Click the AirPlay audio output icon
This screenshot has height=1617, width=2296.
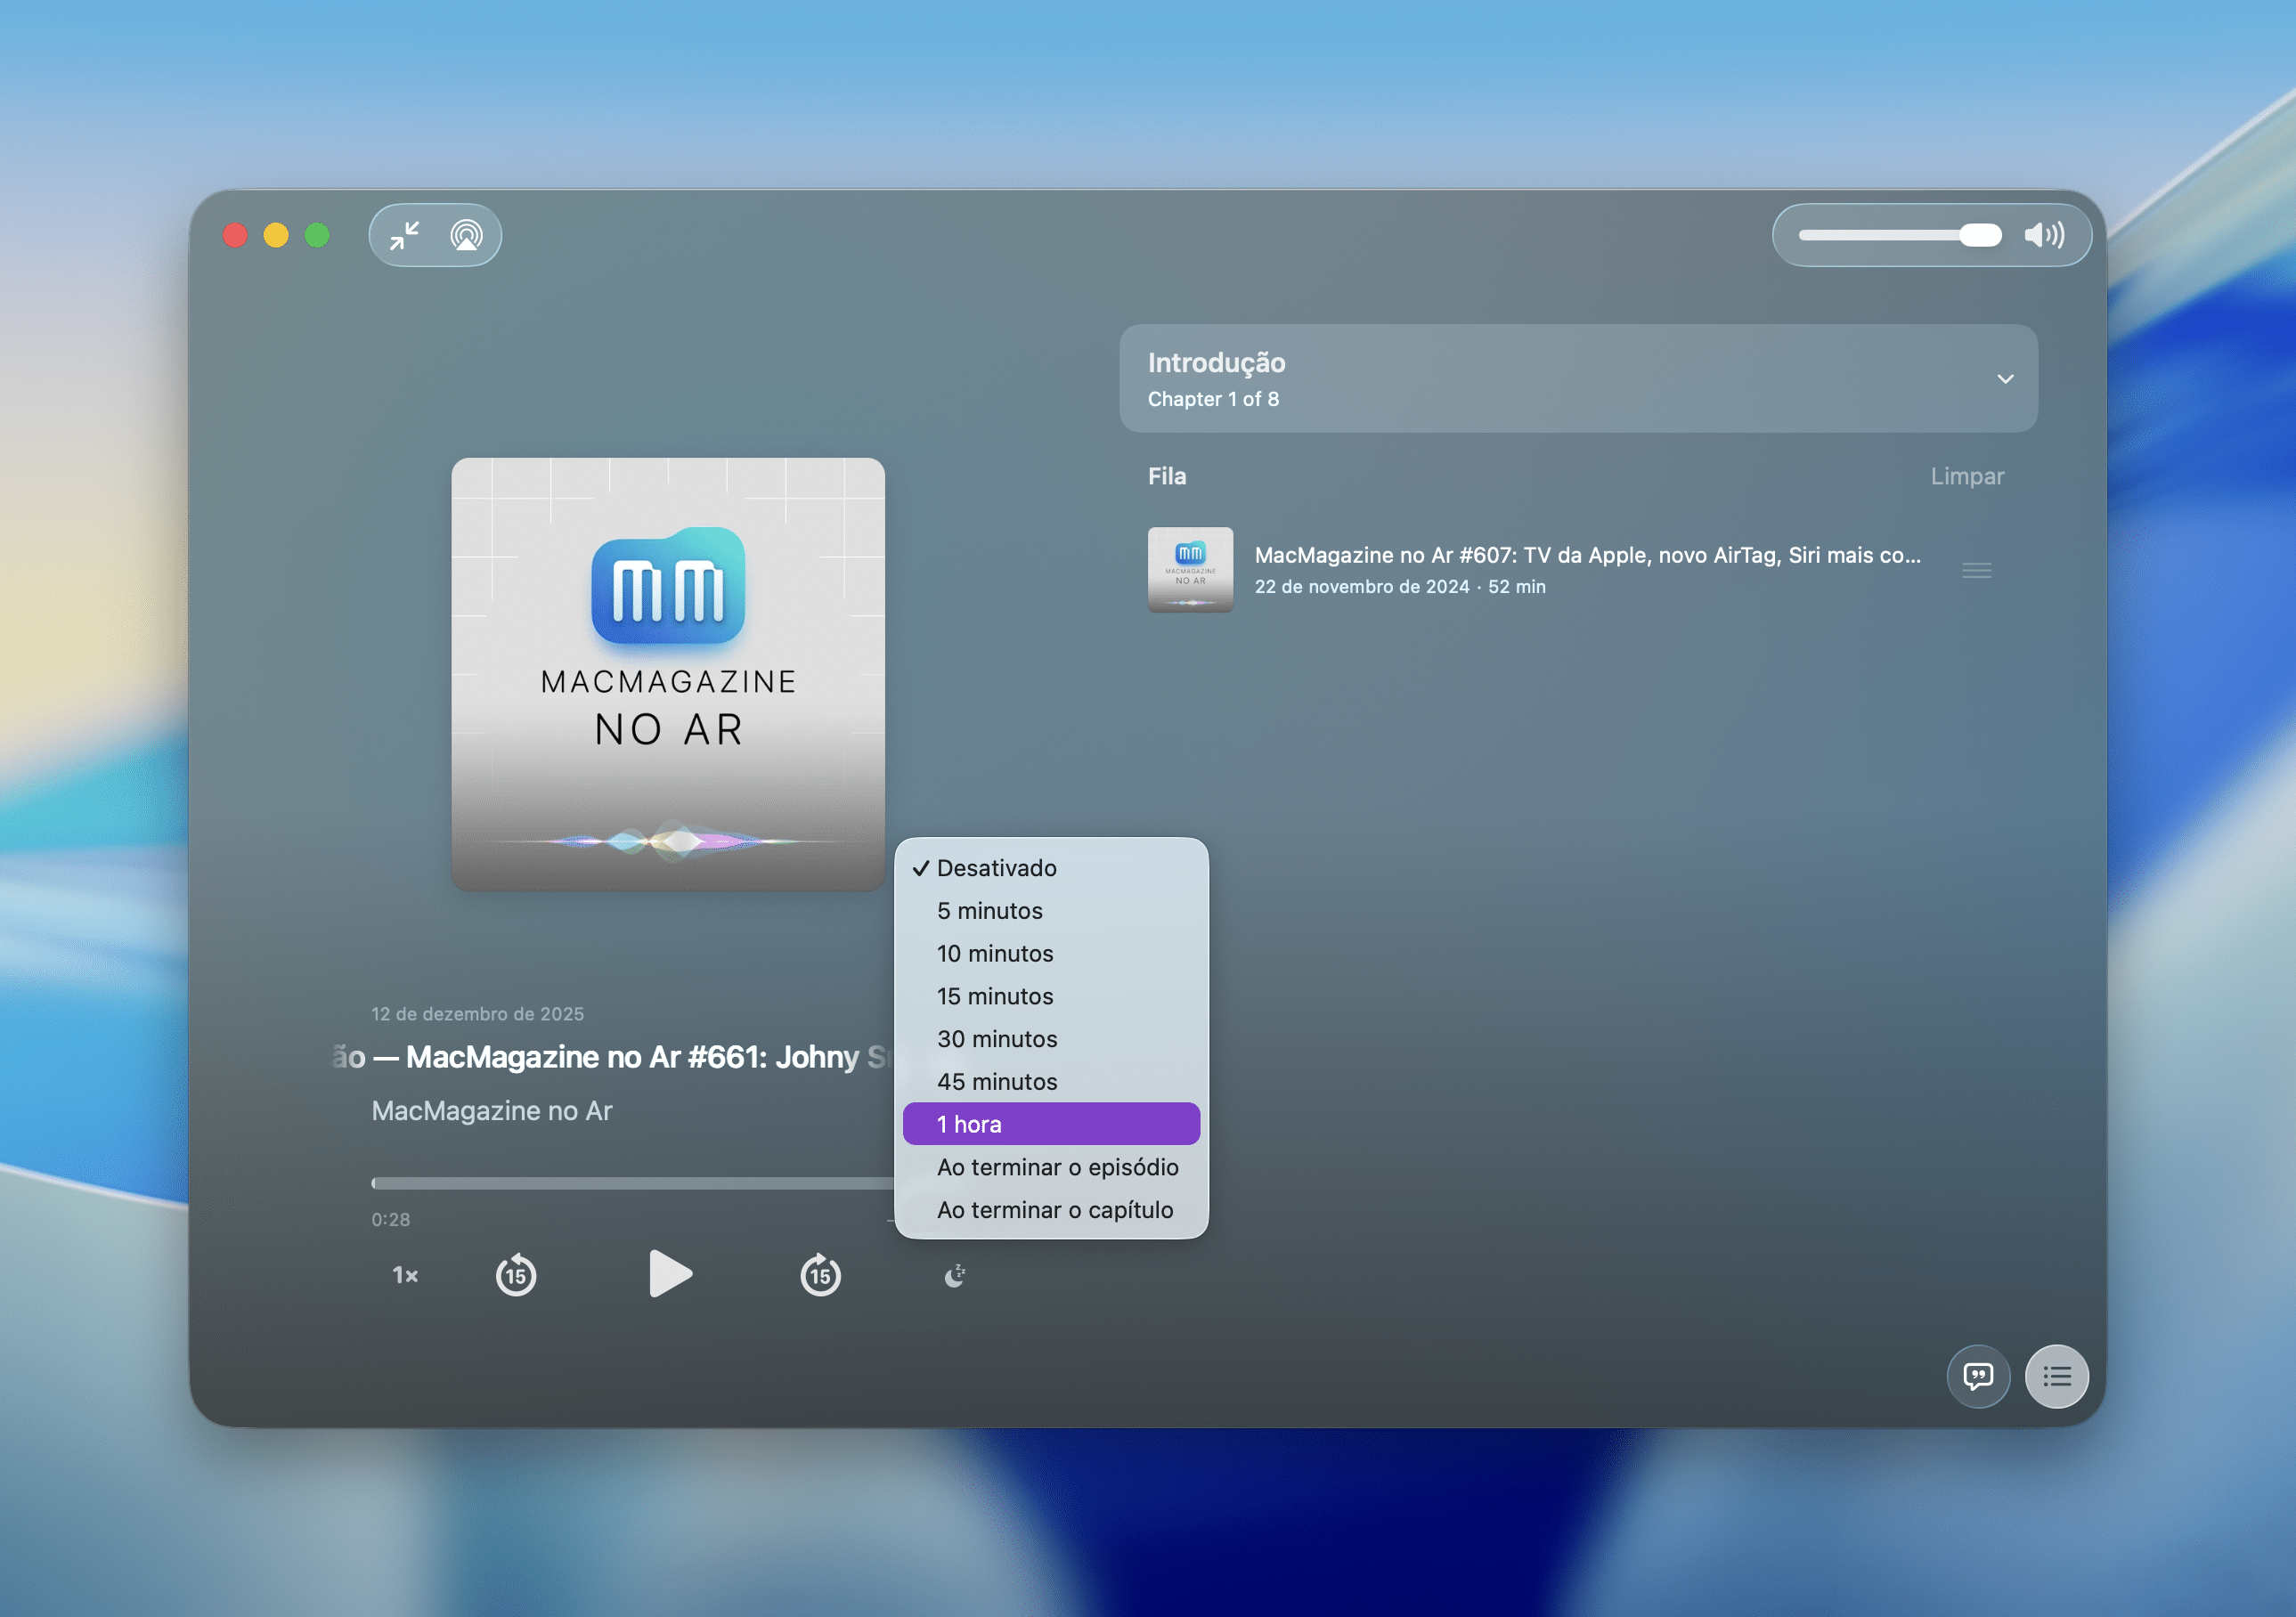[466, 235]
